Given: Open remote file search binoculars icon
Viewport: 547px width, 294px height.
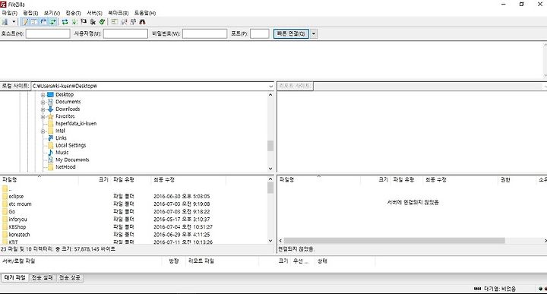Looking at the screenshot, I should click(142, 22).
